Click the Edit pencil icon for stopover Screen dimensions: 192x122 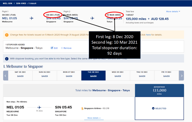52,48
